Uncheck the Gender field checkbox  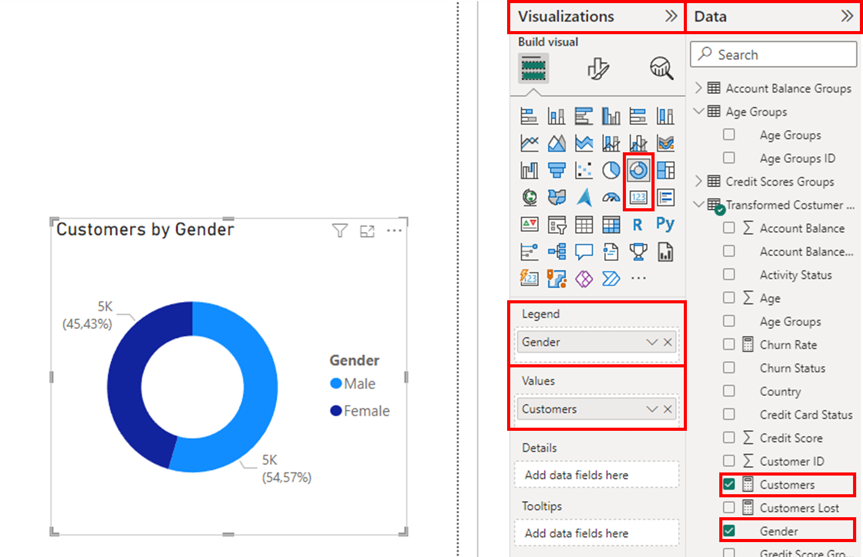click(x=729, y=531)
